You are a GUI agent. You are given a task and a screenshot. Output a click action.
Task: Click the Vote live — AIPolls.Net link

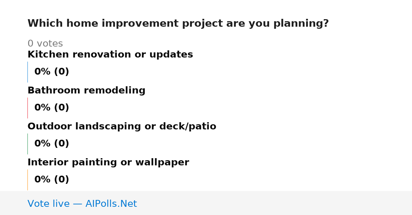click(82, 204)
